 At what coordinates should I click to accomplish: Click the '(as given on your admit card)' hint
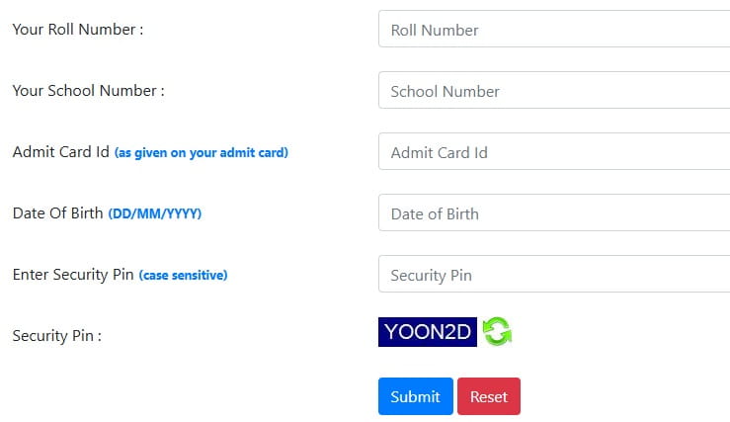click(x=202, y=153)
